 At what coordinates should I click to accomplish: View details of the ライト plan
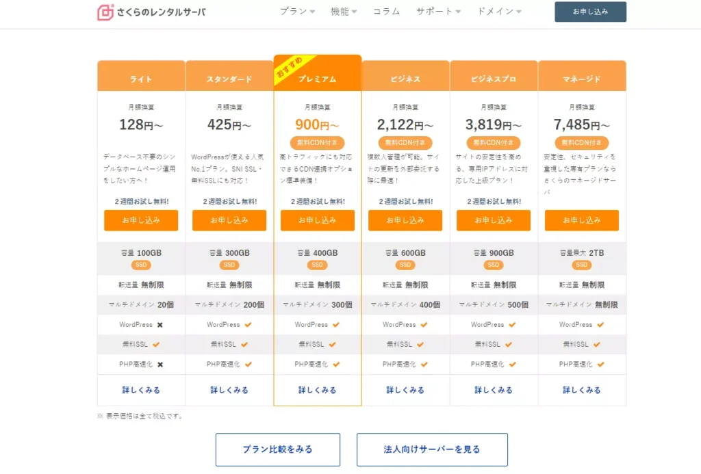coord(141,390)
